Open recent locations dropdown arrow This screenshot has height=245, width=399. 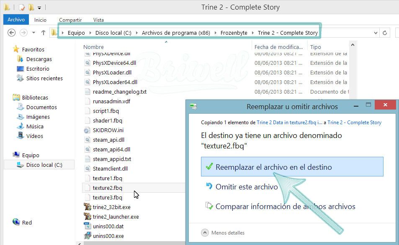[x=33, y=33]
